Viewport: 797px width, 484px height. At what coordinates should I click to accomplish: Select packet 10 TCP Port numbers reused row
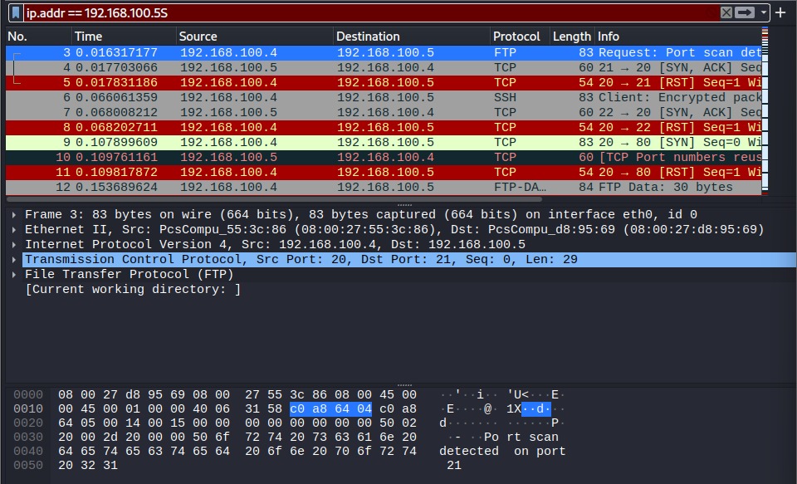click(x=384, y=157)
